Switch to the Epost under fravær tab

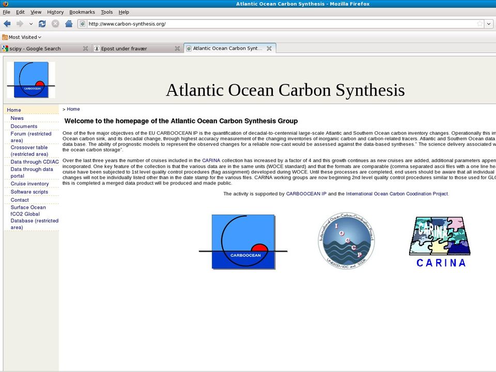tap(136, 49)
